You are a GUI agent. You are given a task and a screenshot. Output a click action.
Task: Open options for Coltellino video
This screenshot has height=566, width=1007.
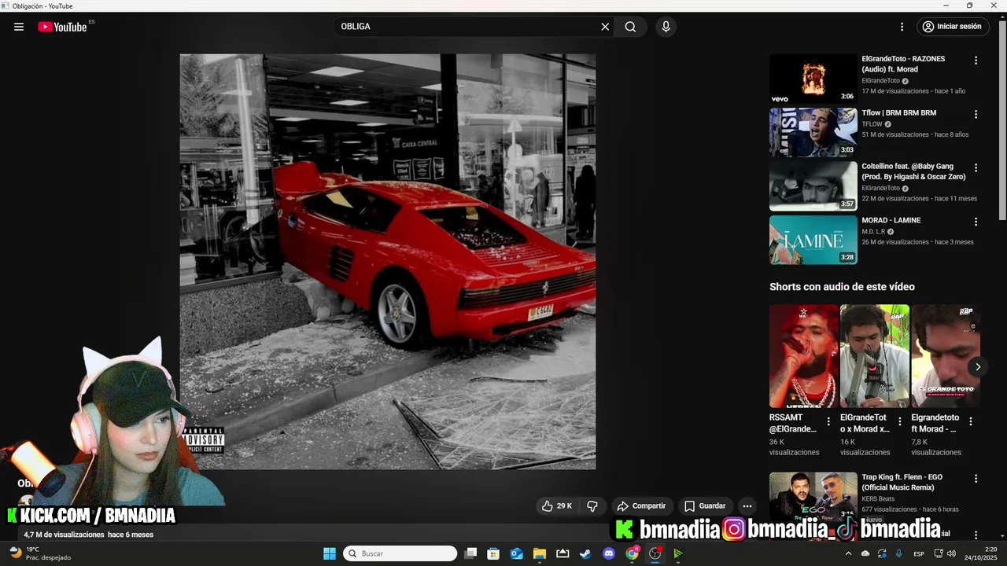[976, 168]
